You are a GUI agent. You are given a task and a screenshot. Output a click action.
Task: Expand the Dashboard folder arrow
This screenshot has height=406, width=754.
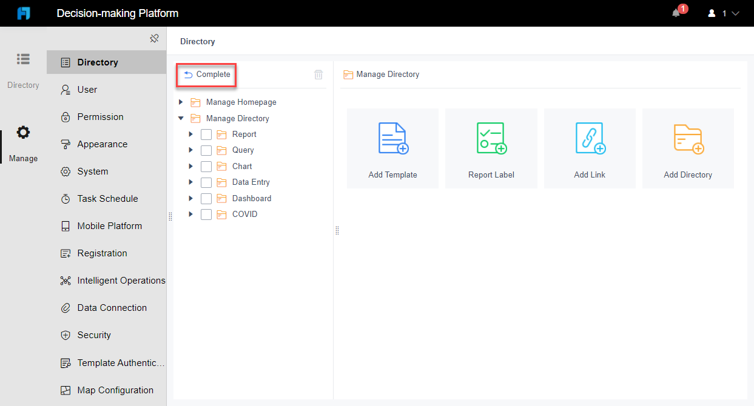click(190, 198)
